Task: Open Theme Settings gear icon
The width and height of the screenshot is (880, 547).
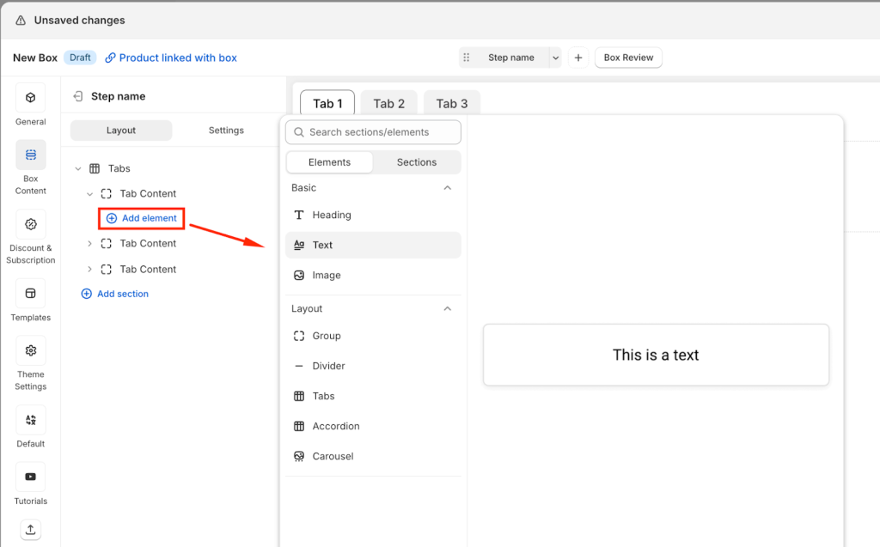Action: tap(31, 351)
